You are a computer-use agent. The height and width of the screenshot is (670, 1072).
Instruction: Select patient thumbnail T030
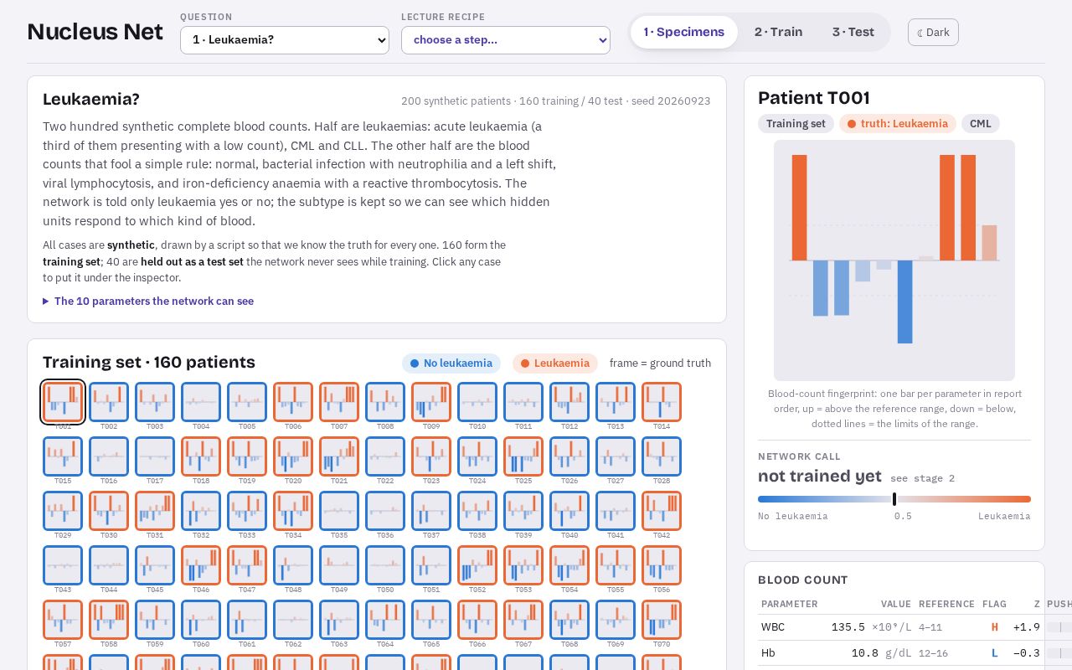click(109, 511)
